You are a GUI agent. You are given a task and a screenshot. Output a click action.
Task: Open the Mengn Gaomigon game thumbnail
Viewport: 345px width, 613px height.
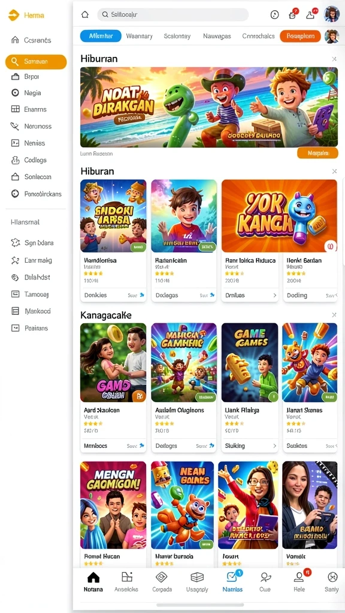pos(113,505)
